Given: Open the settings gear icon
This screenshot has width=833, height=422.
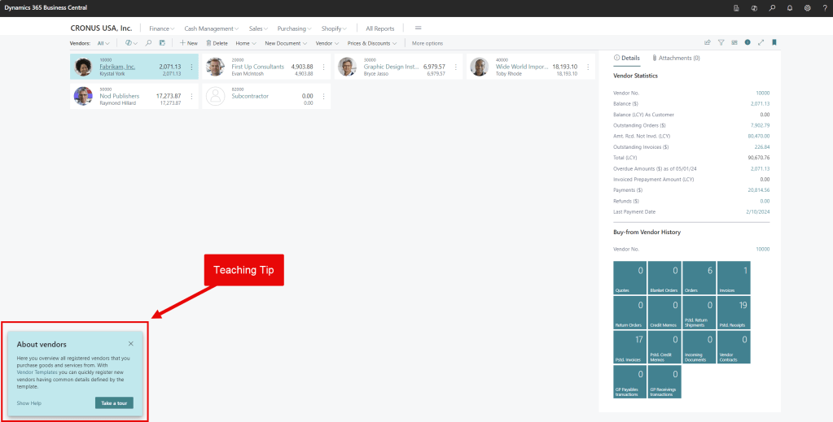Looking at the screenshot, I should tap(807, 7).
